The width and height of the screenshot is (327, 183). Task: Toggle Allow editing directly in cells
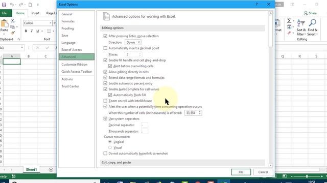click(105, 72)
